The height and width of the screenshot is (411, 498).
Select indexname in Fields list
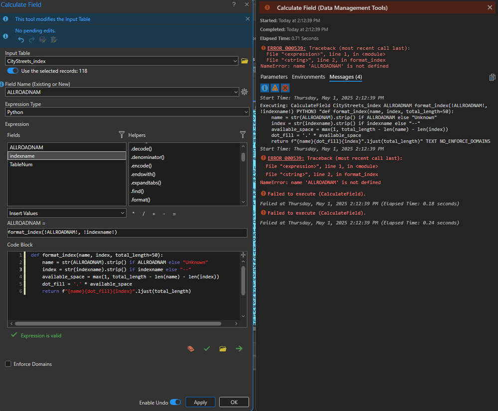point(67,156)
